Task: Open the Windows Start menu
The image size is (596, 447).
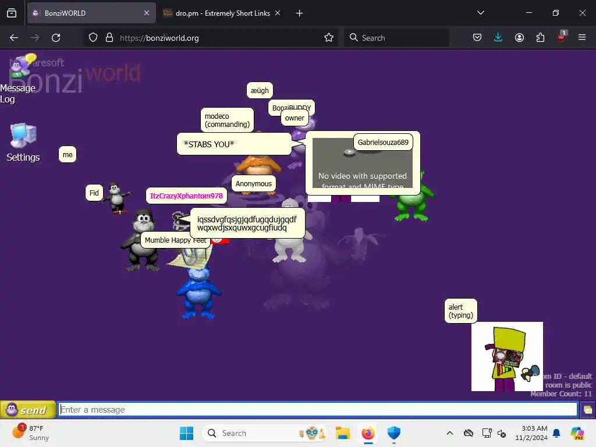Action: coord(186,433)
